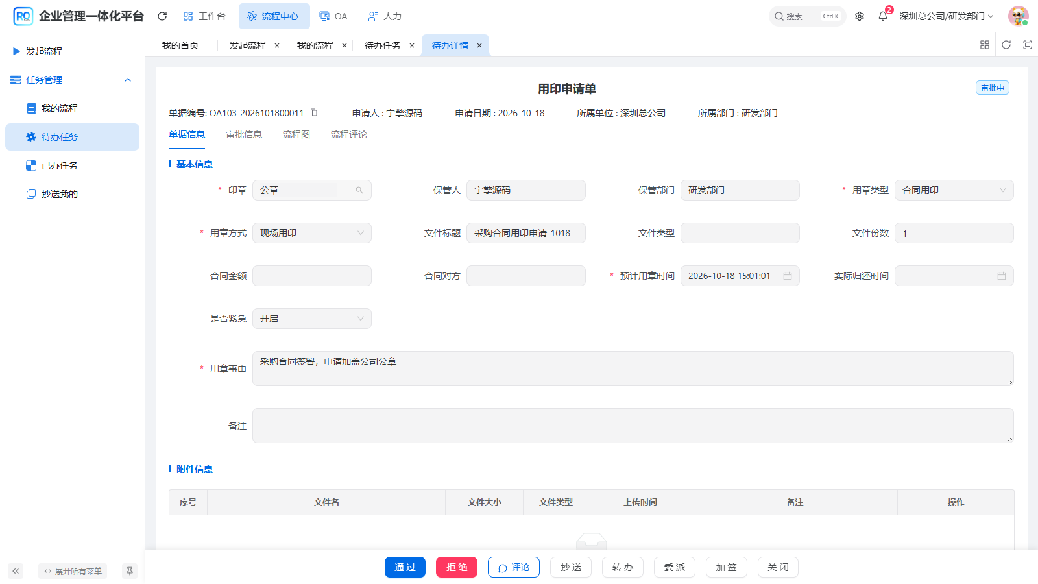Click the 拒绝 reject button
Viewport: 1038px width, 584px height.
click(457, 567)
